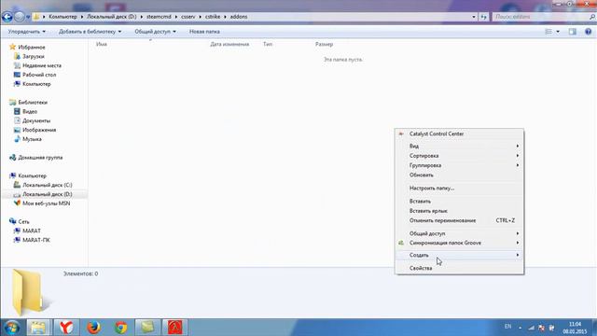Select Библиотеки in the navigation pane
Viewport: 597px width, 336px height.
pyautogui.click(x=33, y=103)
